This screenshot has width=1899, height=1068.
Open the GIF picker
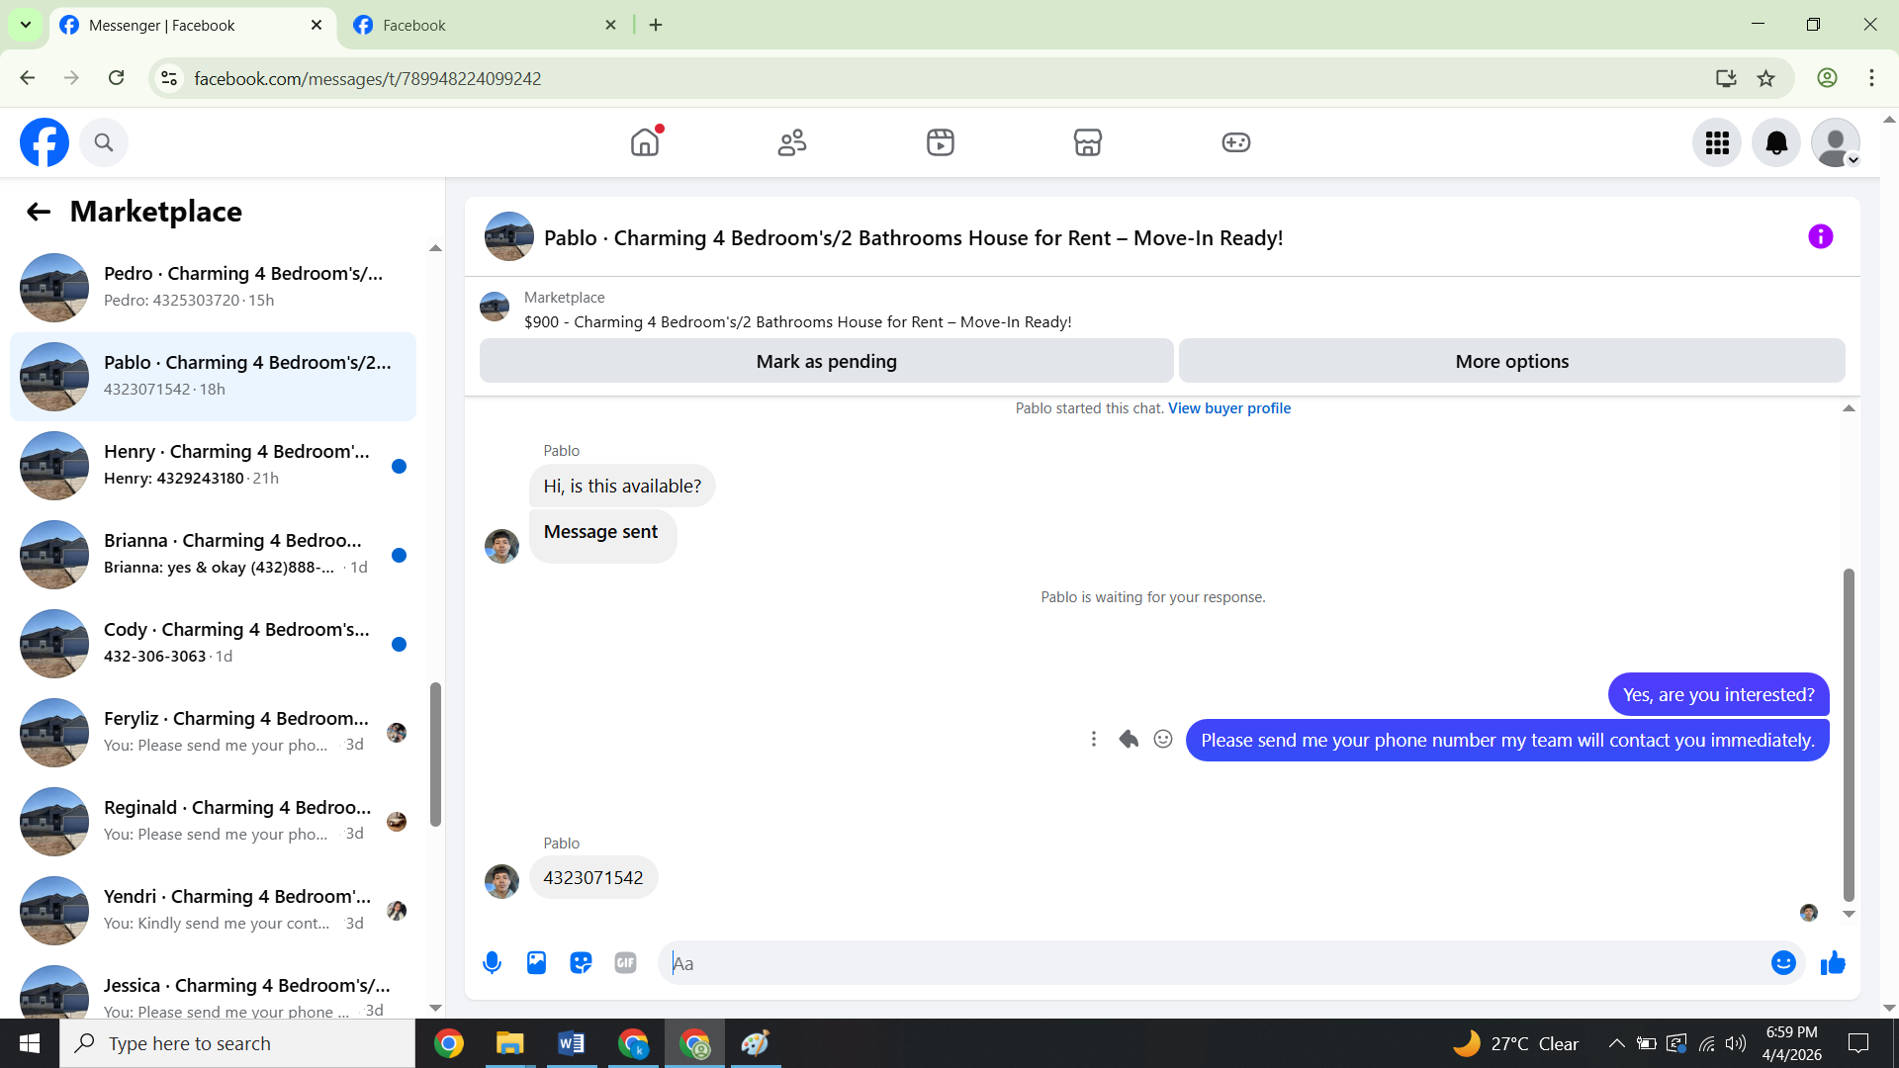tap(625, 963)
